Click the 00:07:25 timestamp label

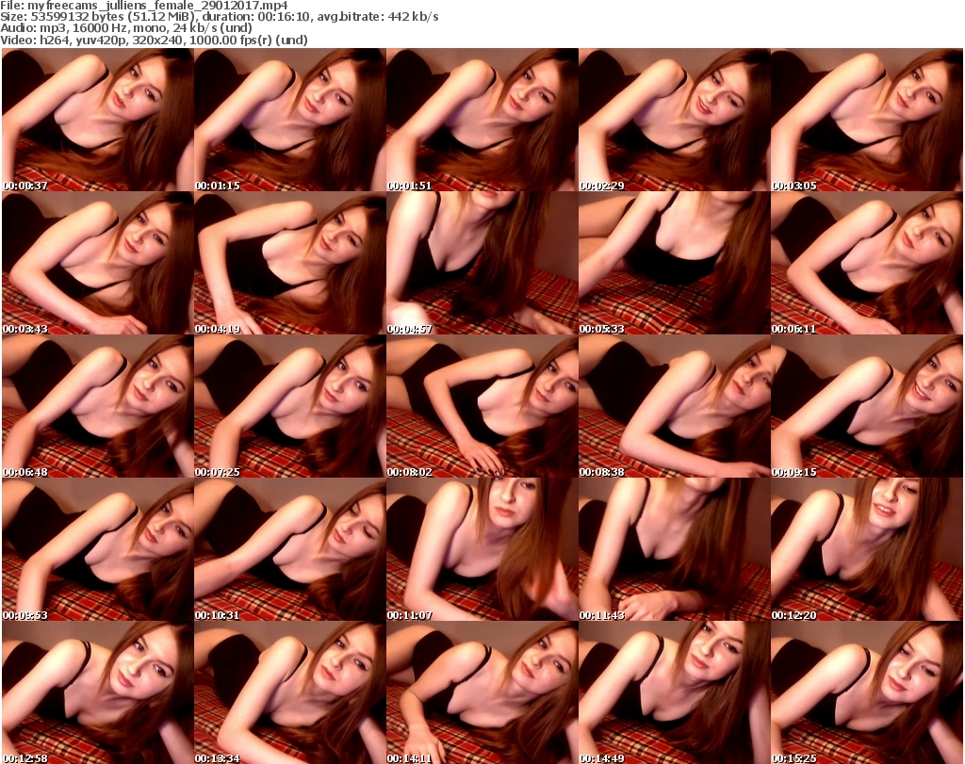click(x=218, y=472)
